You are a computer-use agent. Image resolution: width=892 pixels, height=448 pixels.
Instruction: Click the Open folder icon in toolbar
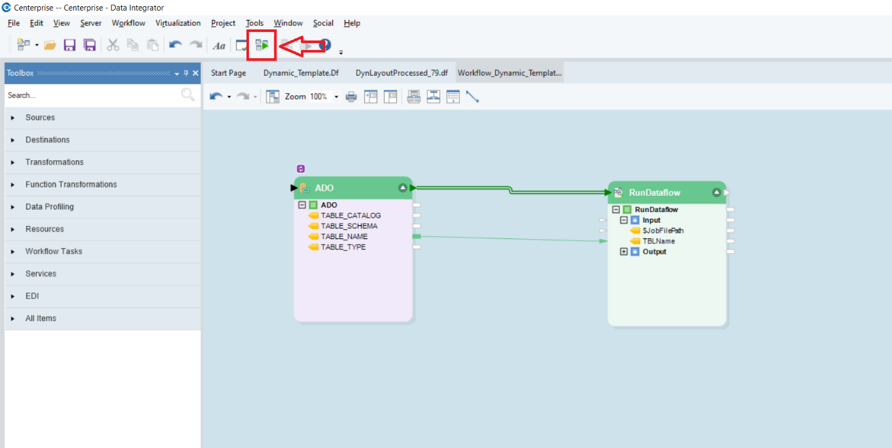(x=50, y=45)
